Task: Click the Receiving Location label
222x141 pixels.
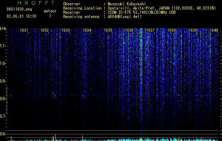Action: [82, 8]
